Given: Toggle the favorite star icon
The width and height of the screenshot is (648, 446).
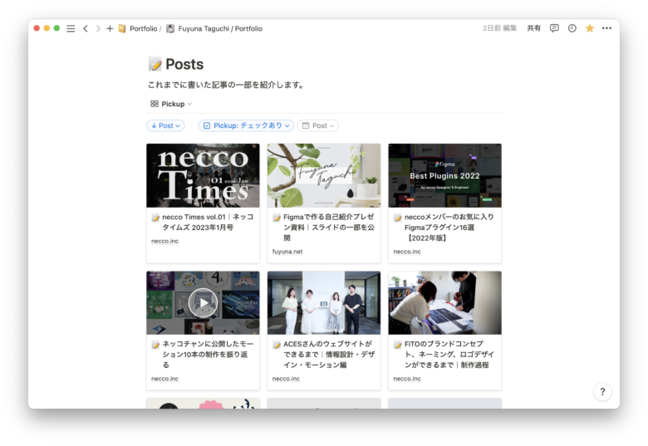Looking at the screenshot, I should click(590, 28).
